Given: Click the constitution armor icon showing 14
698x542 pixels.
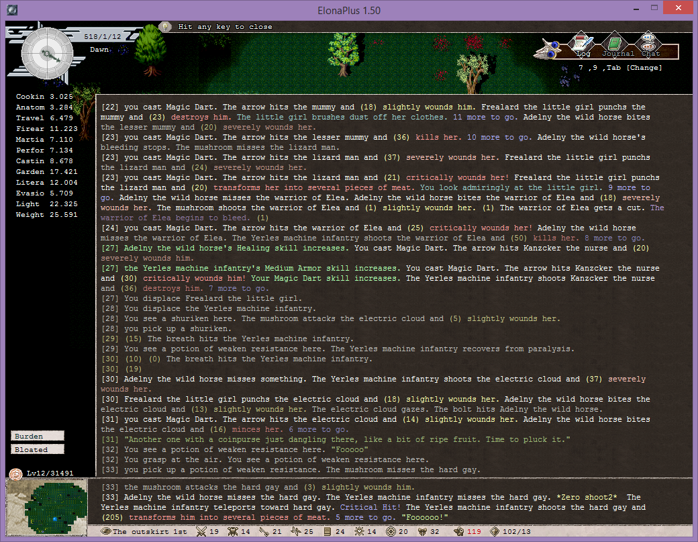Looking at the screenshot, I should [233, 531].
